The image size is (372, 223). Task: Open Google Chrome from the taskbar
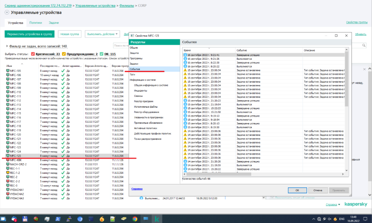click(x=134, y=219)
